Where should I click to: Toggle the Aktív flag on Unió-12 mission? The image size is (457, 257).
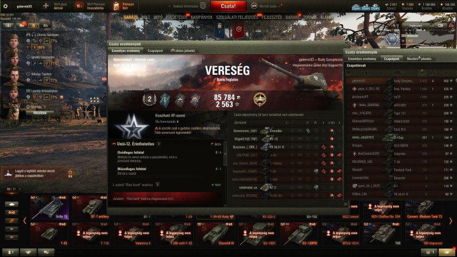coord(216,144)
